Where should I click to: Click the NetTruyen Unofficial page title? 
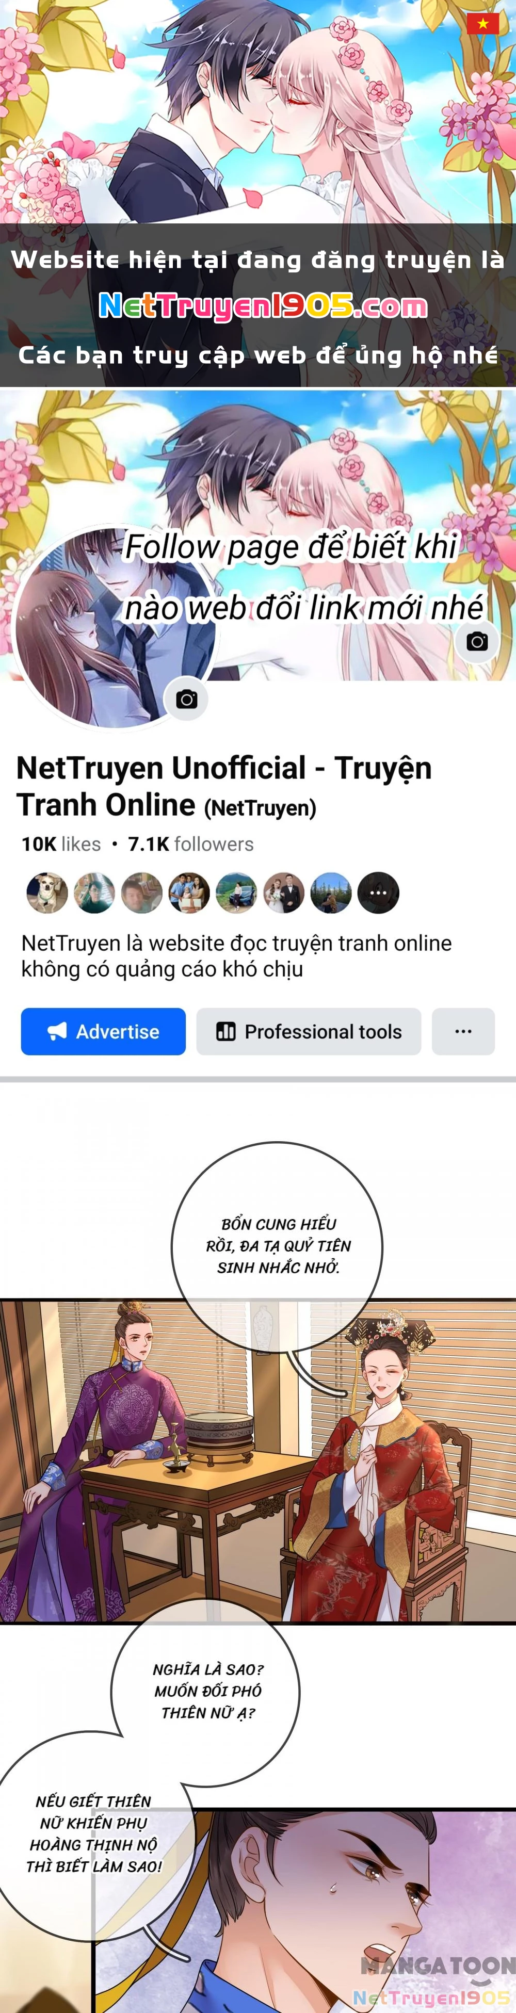(x=223, y=786)
